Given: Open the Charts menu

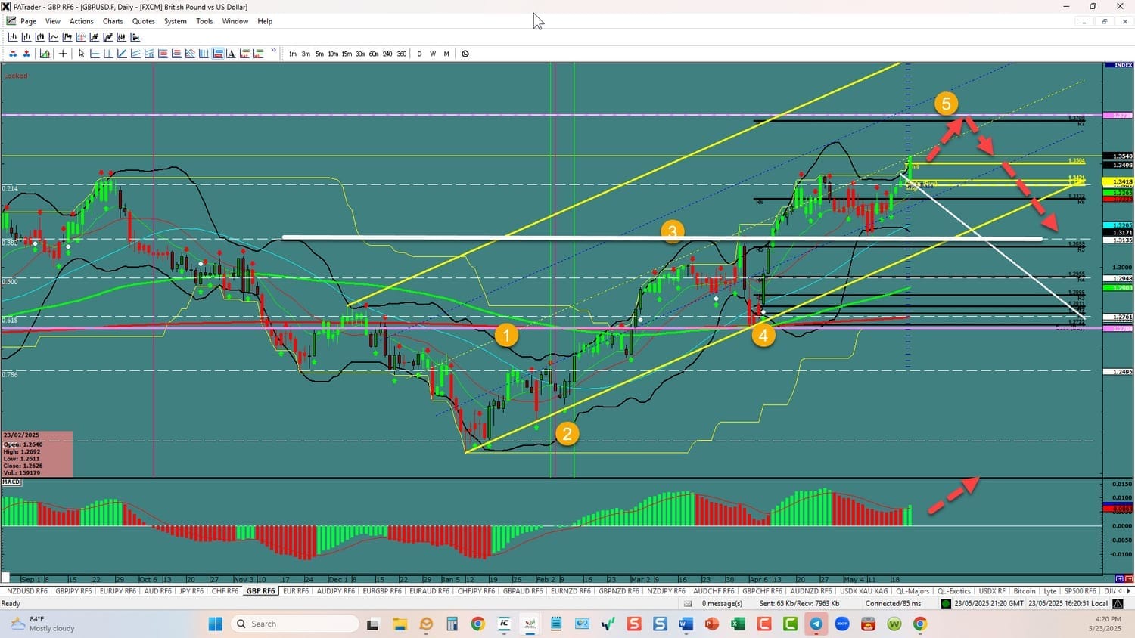Looking at the screenshot, I should tap(113, 21).
